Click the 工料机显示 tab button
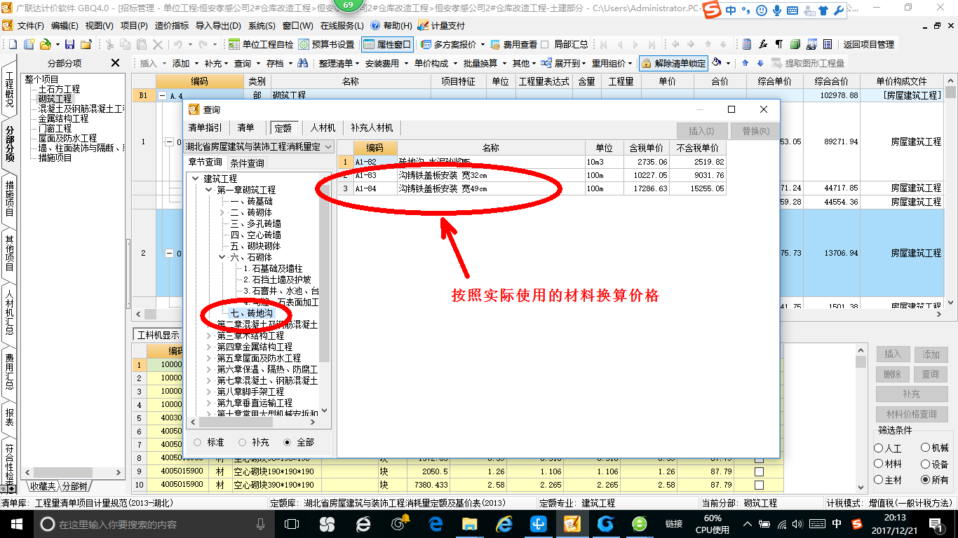This screenshot has width=958, height=538. pyautogui.click(x=158, y=335)
